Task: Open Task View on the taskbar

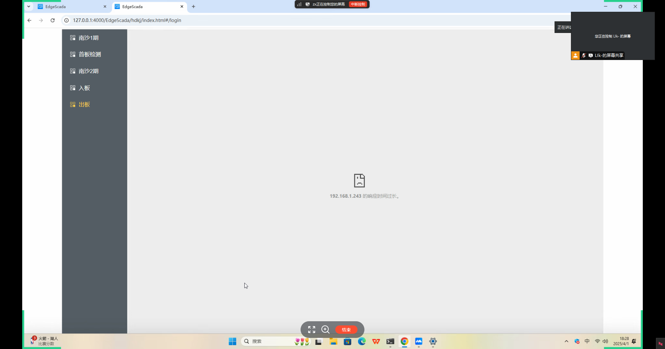Action: (x=319, y=341)
